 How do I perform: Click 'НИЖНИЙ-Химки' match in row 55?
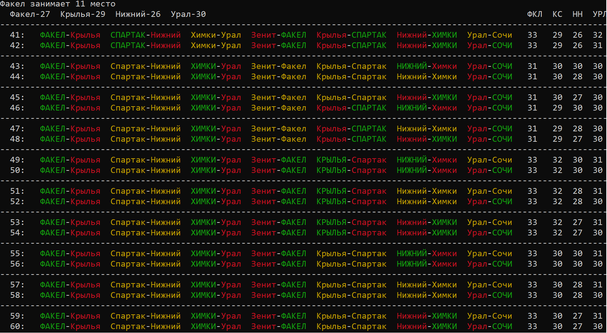click(427, 254)
